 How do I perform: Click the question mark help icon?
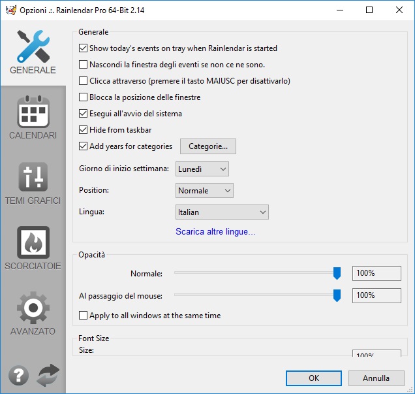point(18,376)
